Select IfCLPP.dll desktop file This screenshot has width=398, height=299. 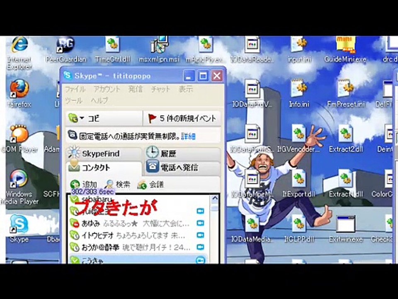[299, 224]
